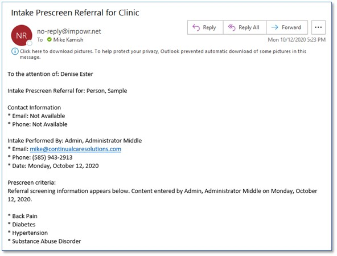Click the Forward arrow icon
The image size is (337, 256).
click(274, 27)
